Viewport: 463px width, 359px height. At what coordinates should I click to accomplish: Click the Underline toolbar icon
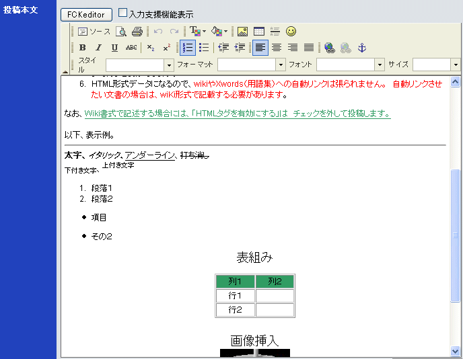coord(114,48)
